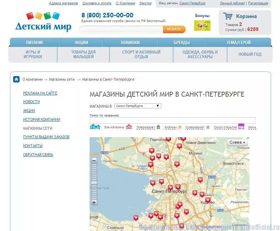Select the green flagship store icon

tap(158, 127)
